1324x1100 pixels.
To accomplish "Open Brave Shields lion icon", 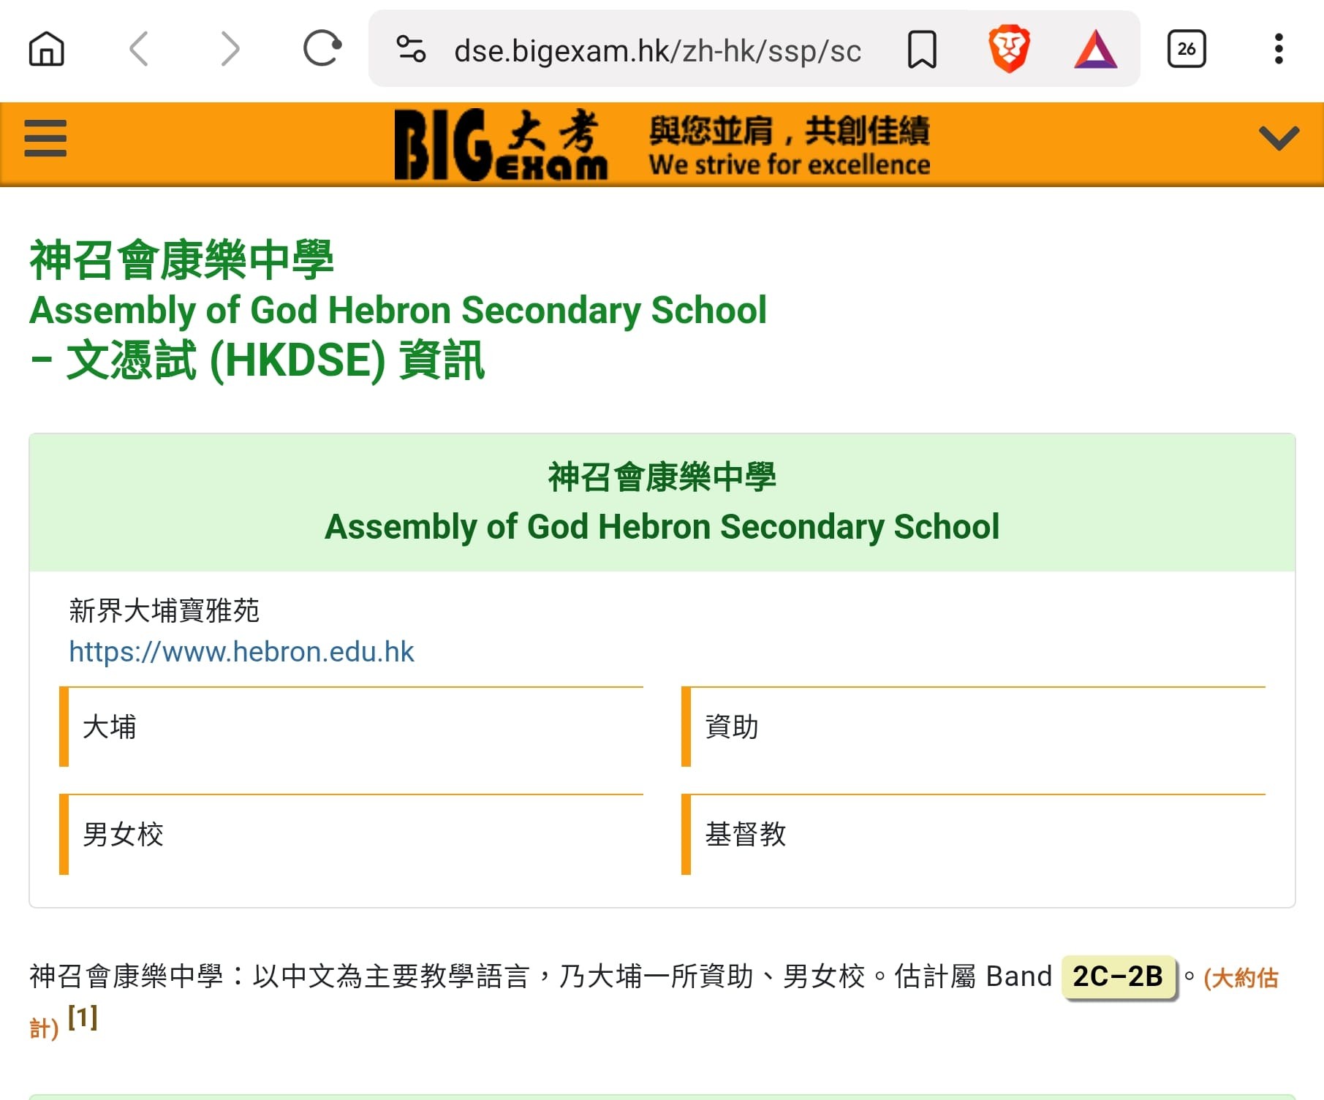I will [1009, 50].
